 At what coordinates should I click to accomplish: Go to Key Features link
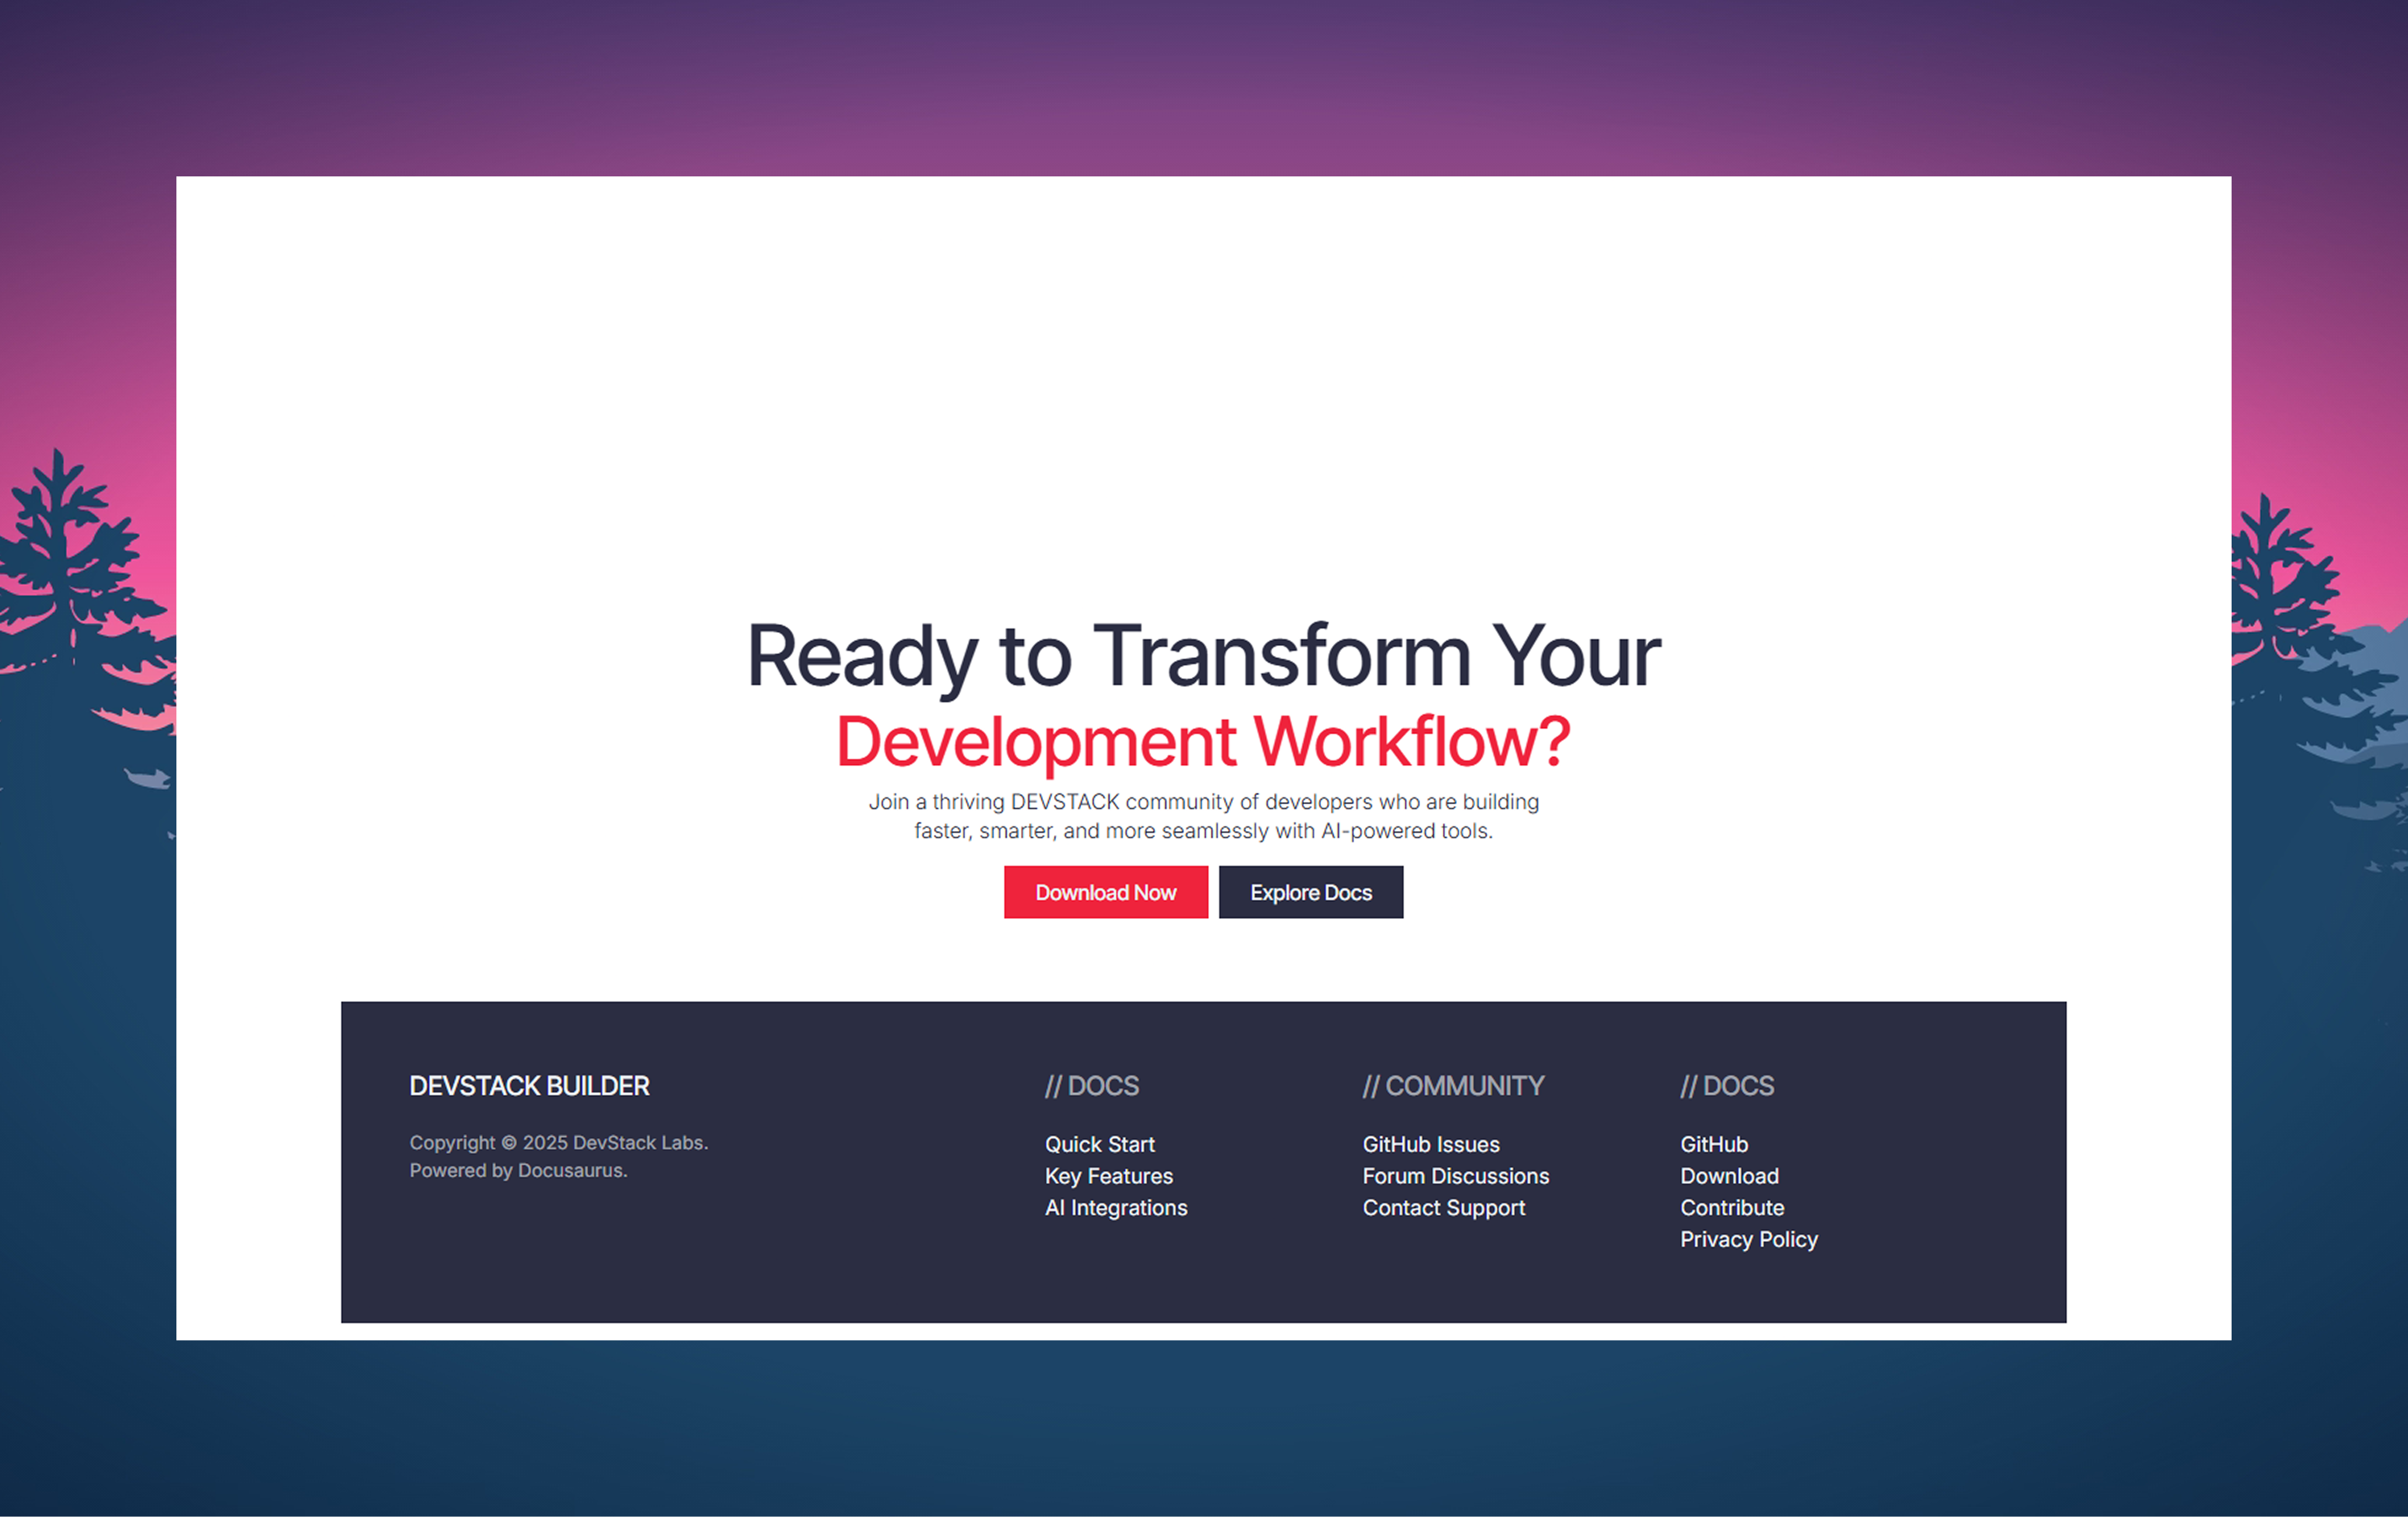click(1108, 1176)
